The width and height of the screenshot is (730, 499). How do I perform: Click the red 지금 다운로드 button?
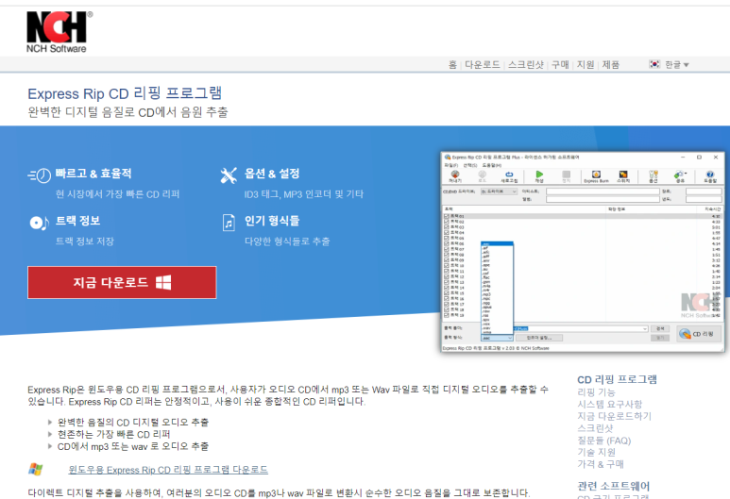click(x=122, y=282)
